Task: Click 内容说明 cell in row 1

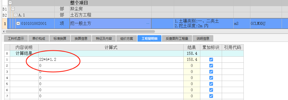Action: pyautogui.click(x=24, y=60)
